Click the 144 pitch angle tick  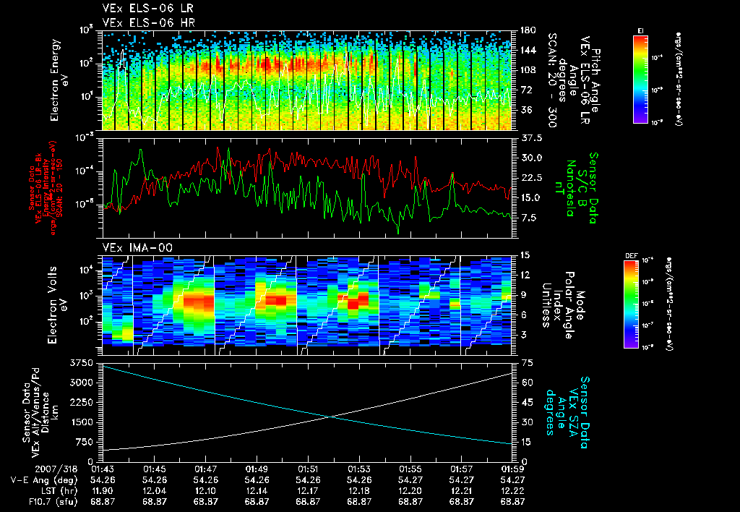[x=528, y=50]
